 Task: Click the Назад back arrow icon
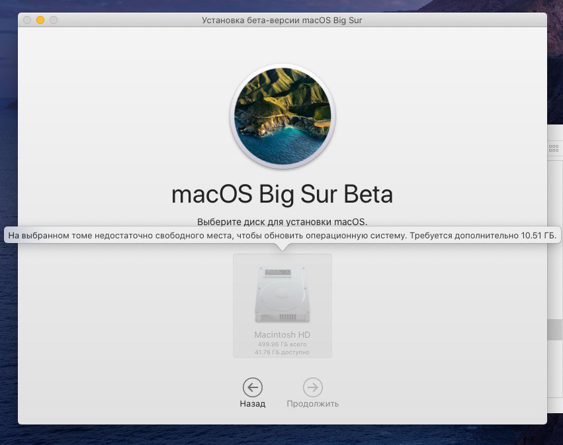pos(253,387)
